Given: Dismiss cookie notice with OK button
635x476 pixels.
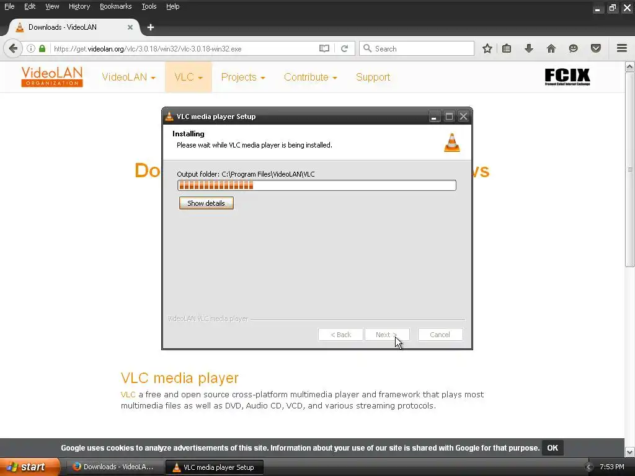Looking at the screenshot, I should (553, 447).
